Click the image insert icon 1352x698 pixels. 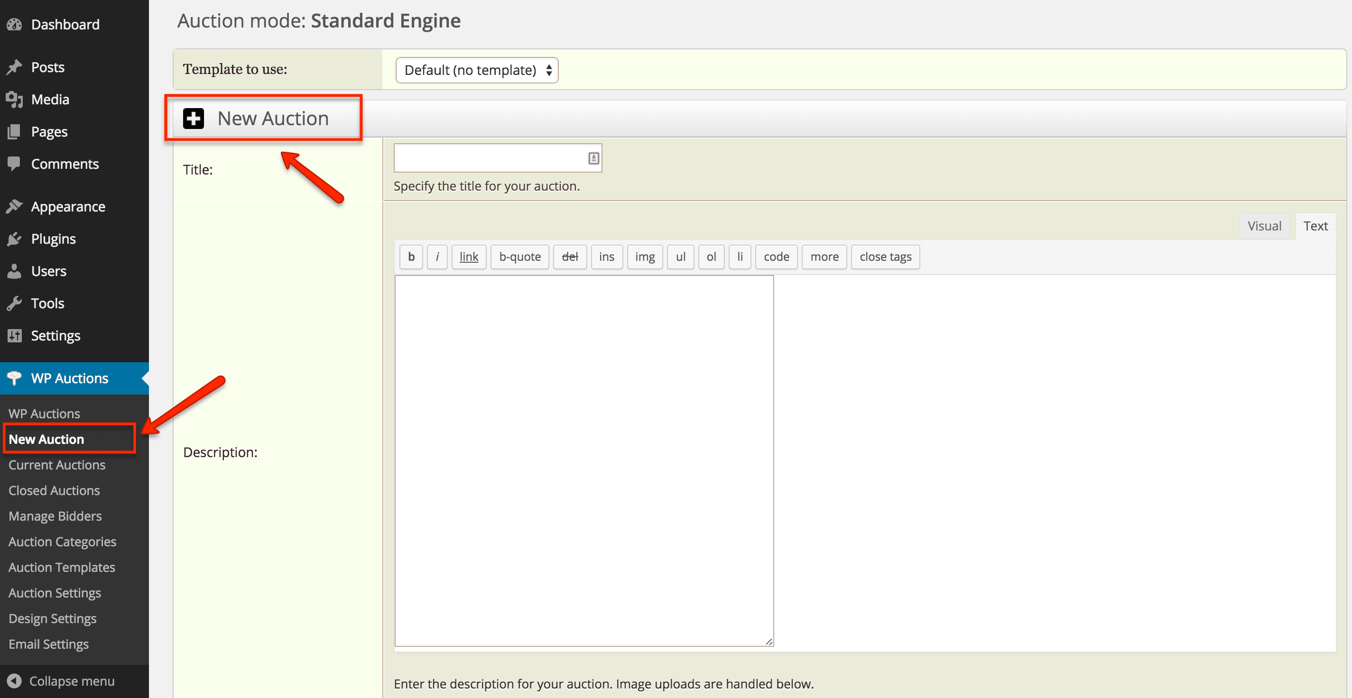(644, 257)
